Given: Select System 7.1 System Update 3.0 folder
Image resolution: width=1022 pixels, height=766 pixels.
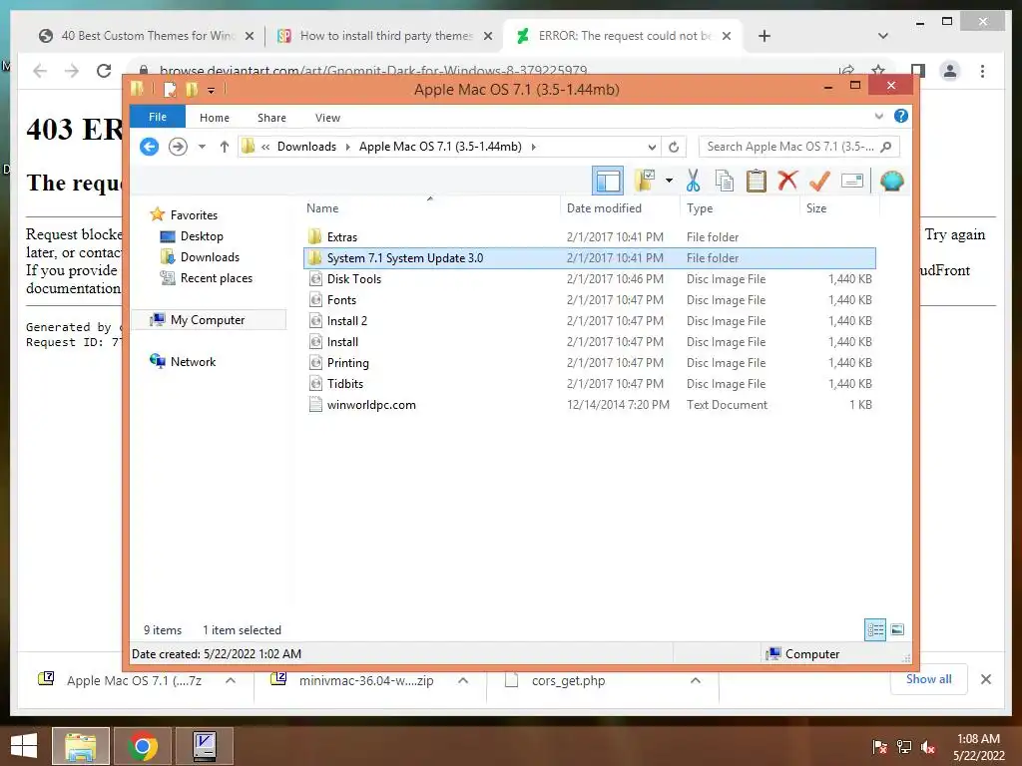Looking at the screenshot, I should pos(590,258).
